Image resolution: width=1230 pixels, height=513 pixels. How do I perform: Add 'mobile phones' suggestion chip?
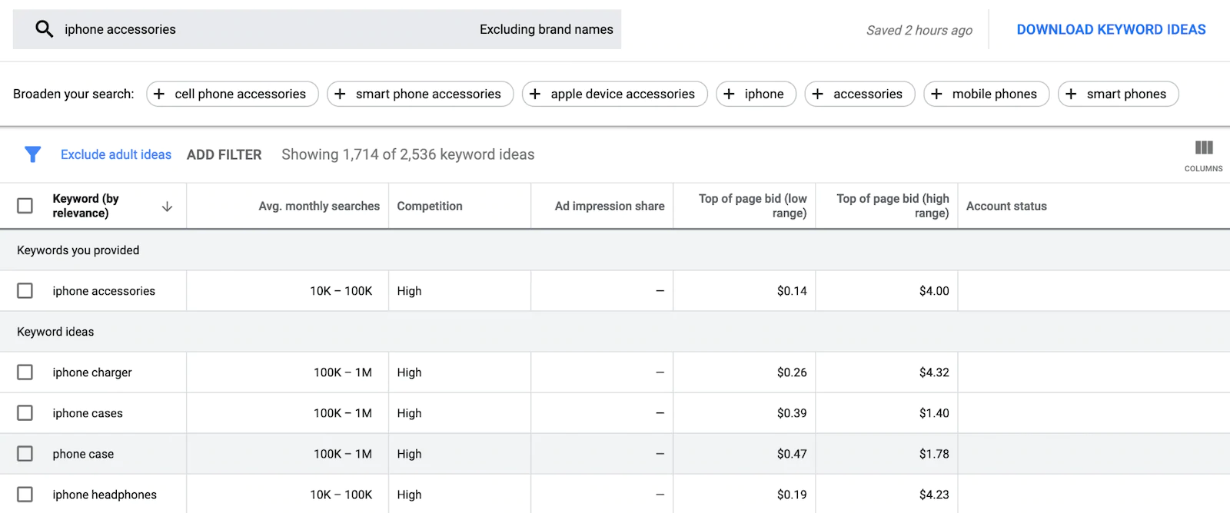coord(986,94)
